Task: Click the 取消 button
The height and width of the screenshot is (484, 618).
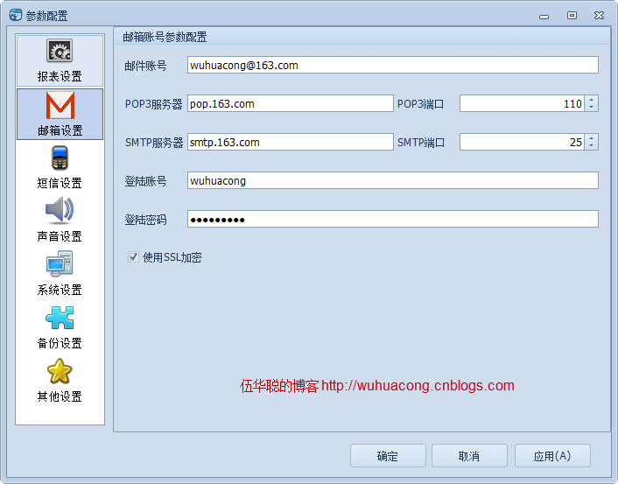Action: [469, 456]
